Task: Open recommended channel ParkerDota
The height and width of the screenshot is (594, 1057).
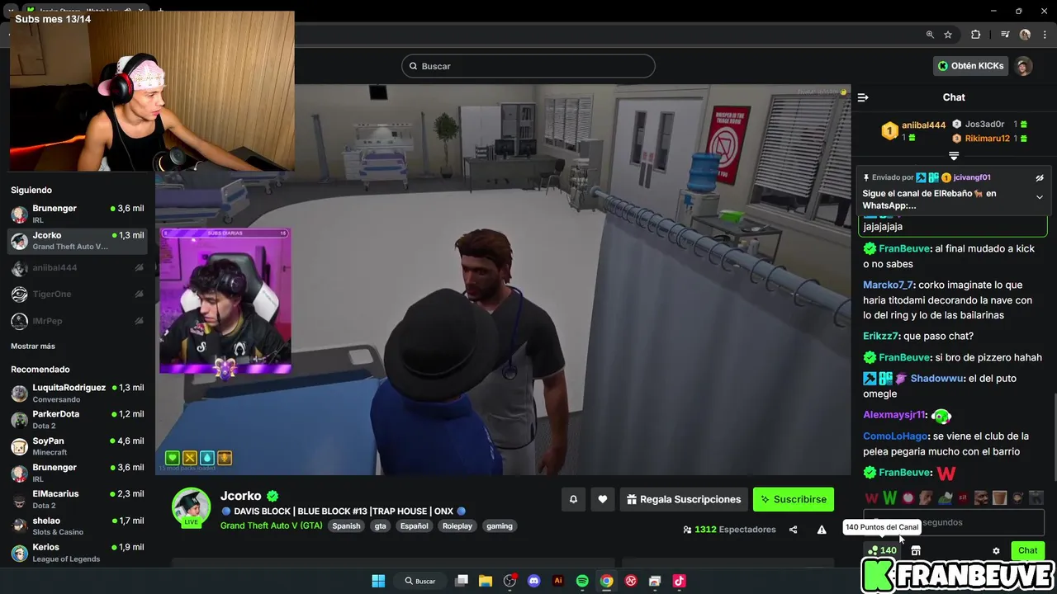Action: point(78,419)
